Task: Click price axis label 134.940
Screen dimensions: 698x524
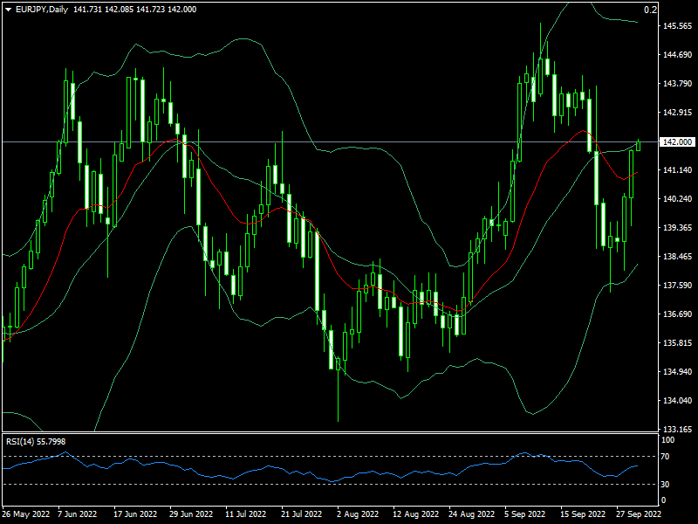Action: [x=678, y=372]
